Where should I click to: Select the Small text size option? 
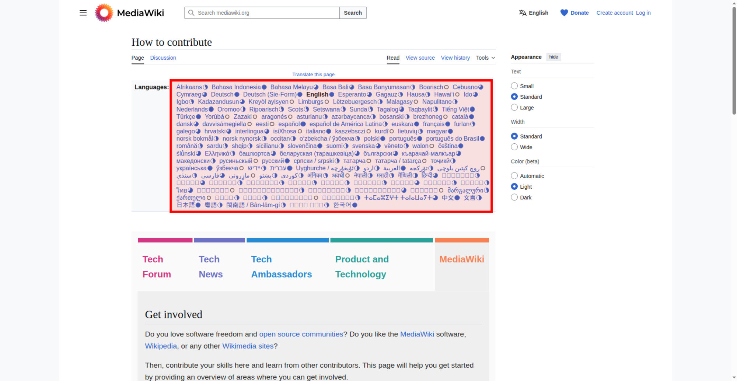coord(514,86)
